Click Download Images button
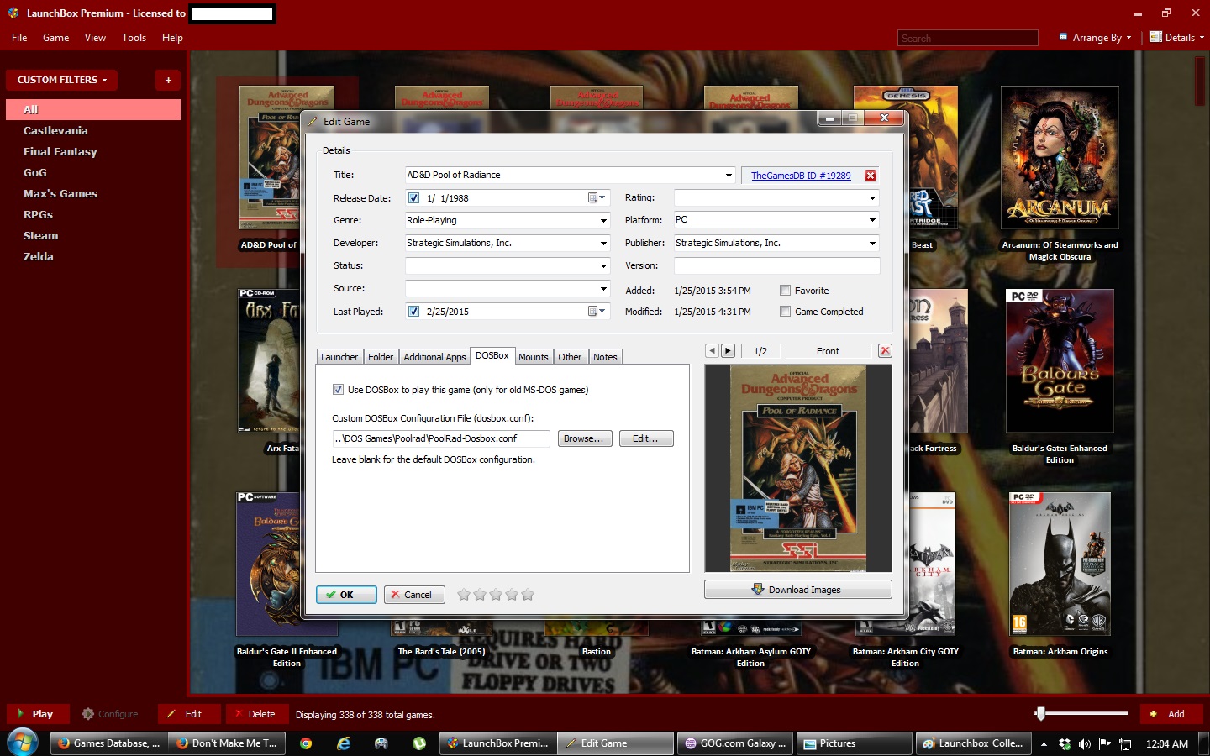The image size is (1210, 756). [797, 590]
